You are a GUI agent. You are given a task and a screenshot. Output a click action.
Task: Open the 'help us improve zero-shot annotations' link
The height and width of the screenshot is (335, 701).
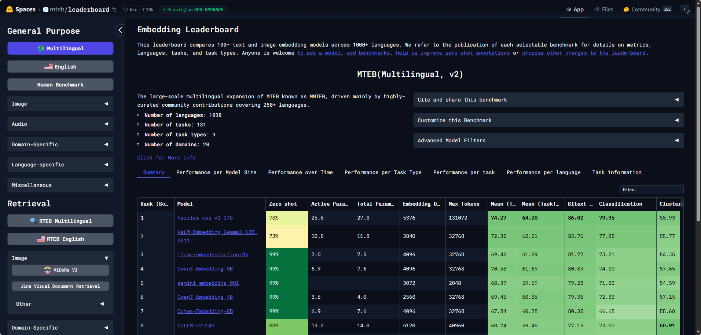point(453,53)
